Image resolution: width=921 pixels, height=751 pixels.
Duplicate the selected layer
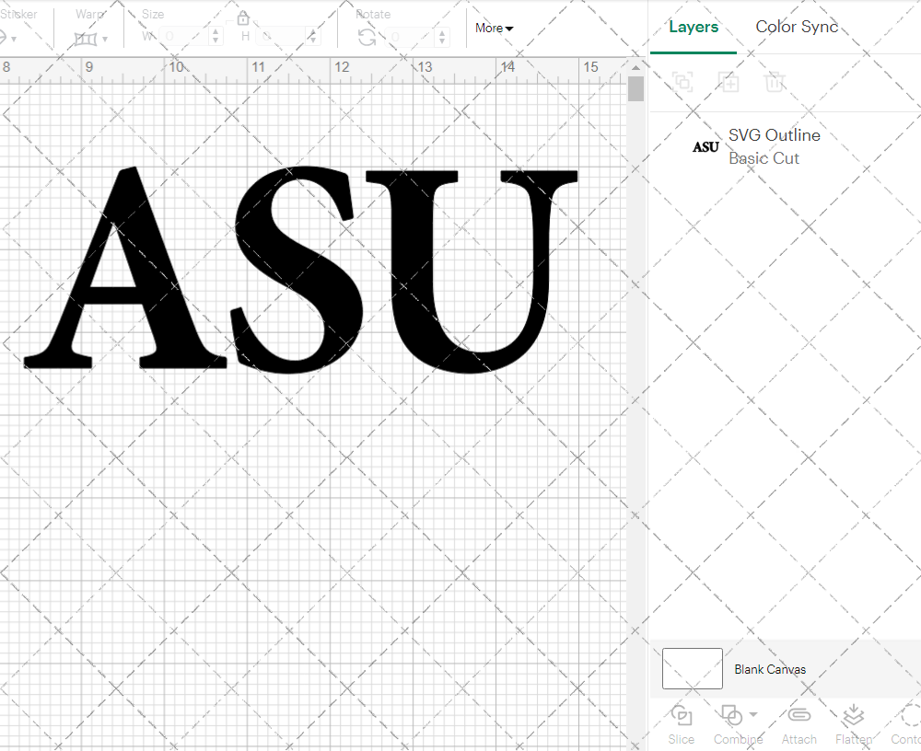pyautogui.click(x=729, y=82)
